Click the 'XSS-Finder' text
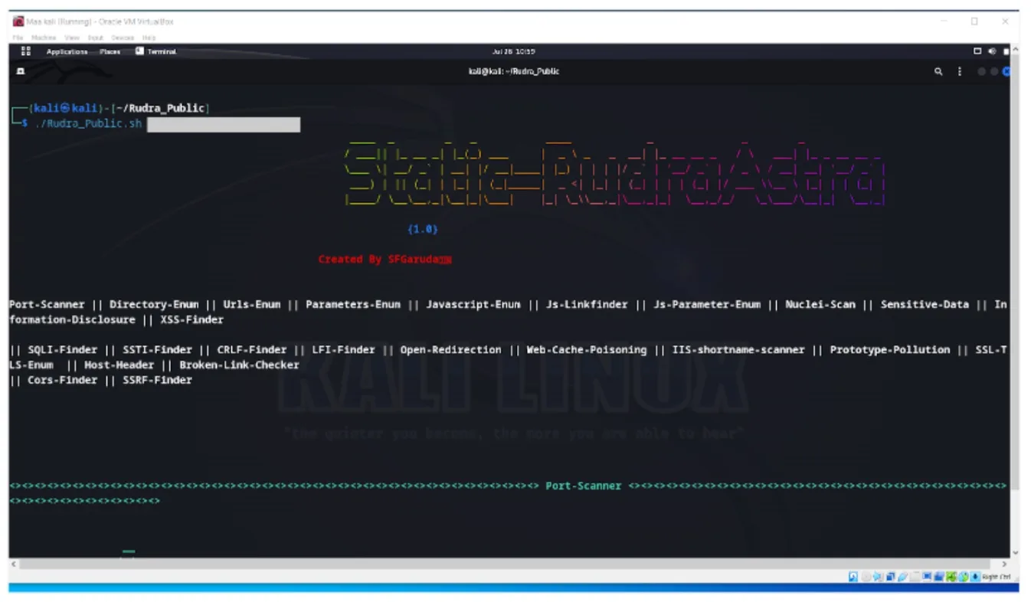Image resolution: width=1031 pixels, height=602 pixels. coord(191,319)
